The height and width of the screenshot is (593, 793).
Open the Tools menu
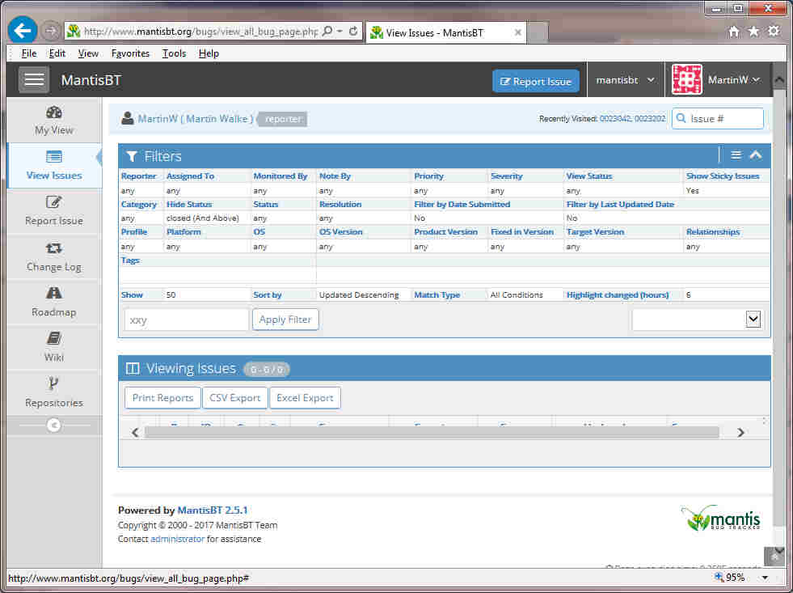[174, 53]
